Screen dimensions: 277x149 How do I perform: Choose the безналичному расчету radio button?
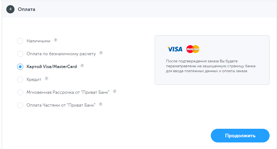(x=20, y=54)
